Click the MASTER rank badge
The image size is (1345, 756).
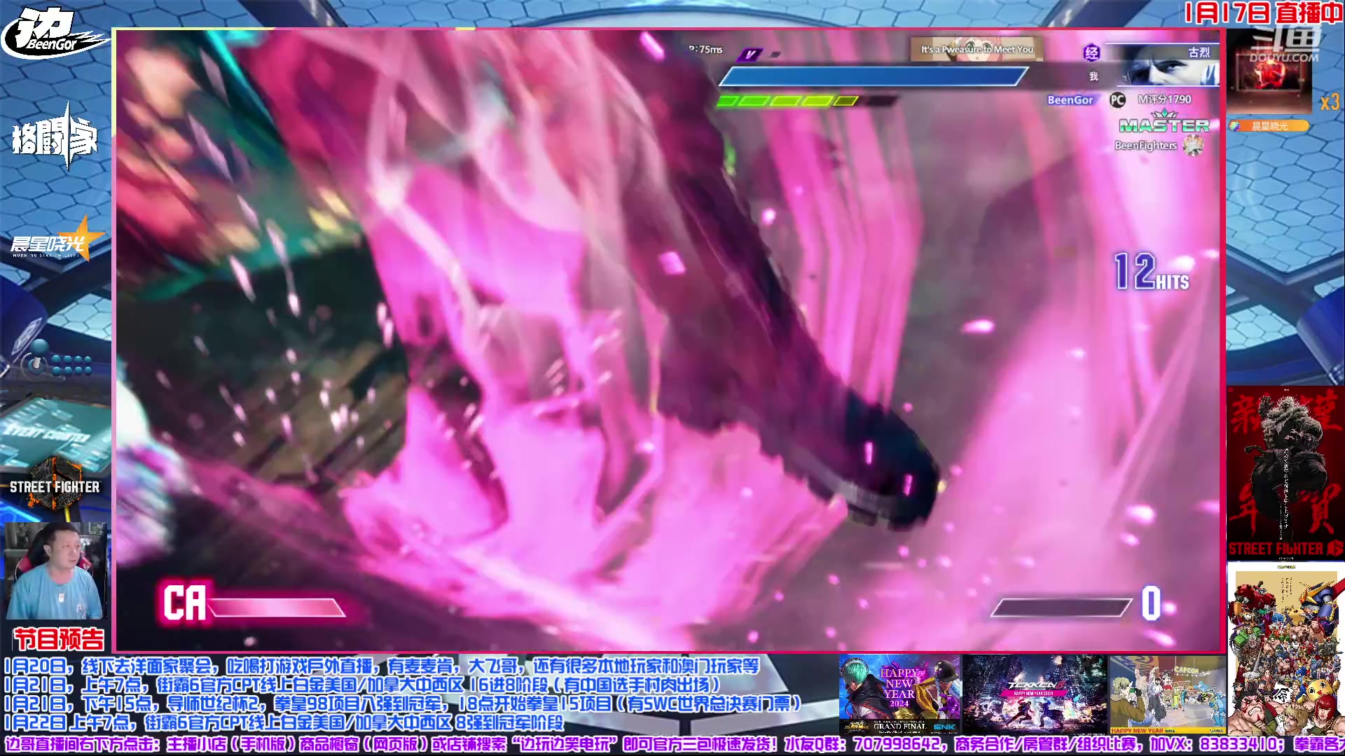coord(1164,124)
